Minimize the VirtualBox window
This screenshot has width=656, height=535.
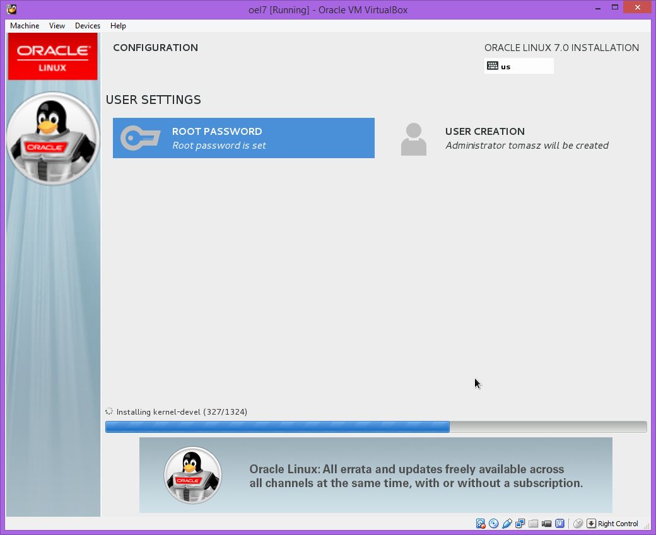[598, 8]
